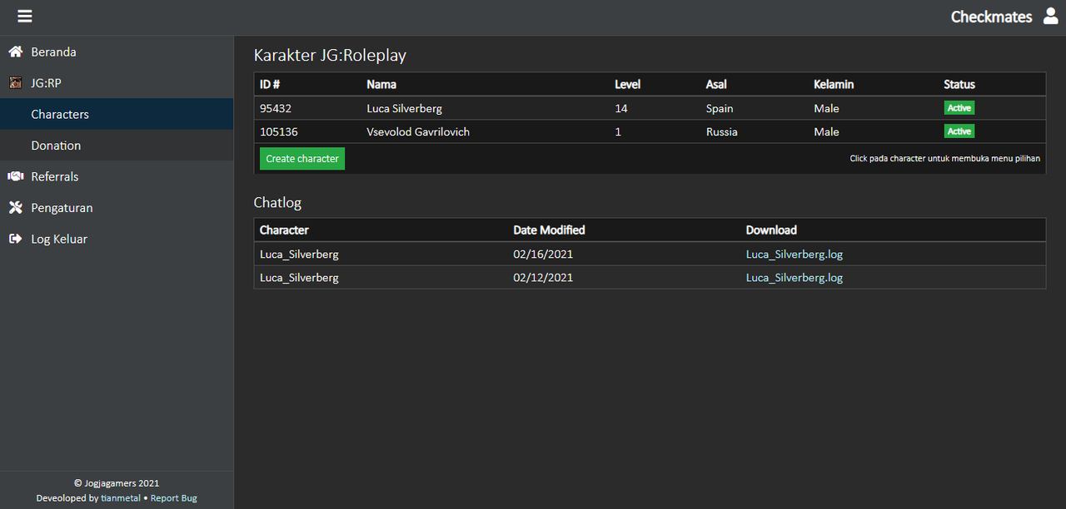1066x509 pixels.
Task: Click the Kelamin column header
Action: click(834, 84)
